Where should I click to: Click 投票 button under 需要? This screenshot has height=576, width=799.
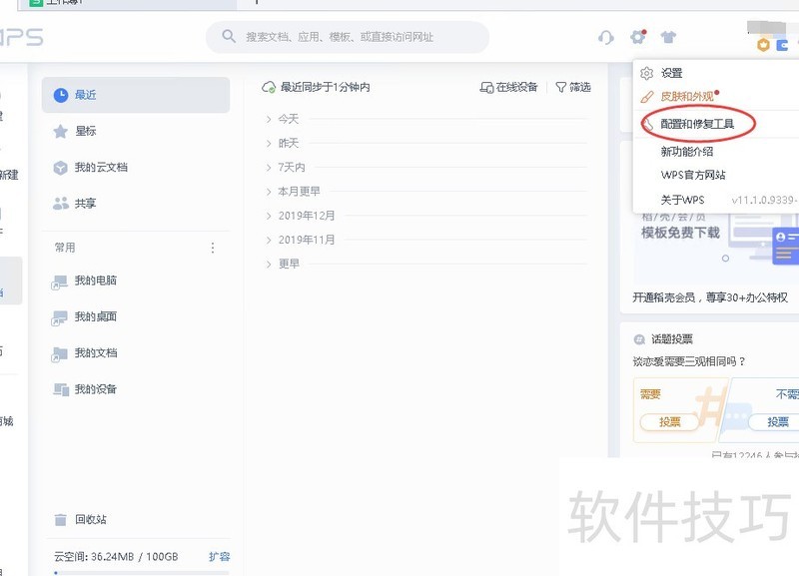click(669, 422)
